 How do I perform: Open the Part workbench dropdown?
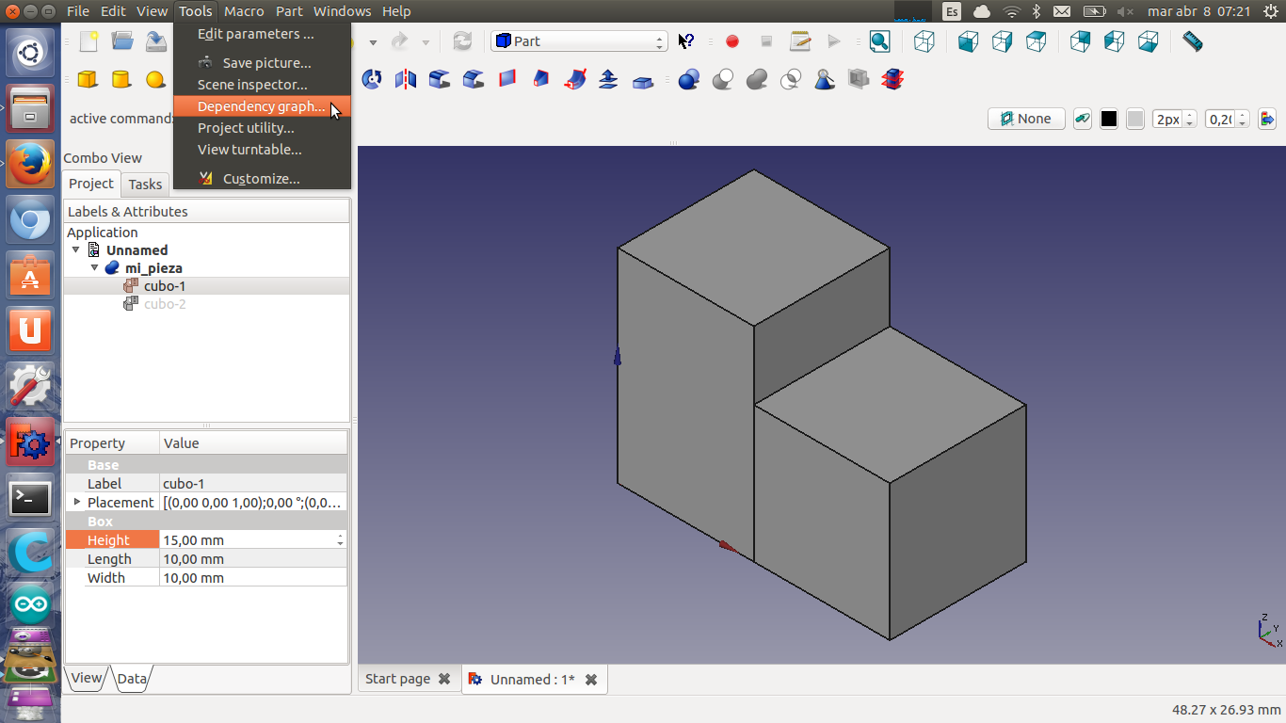pyautogui.click(x=578, y=41)
